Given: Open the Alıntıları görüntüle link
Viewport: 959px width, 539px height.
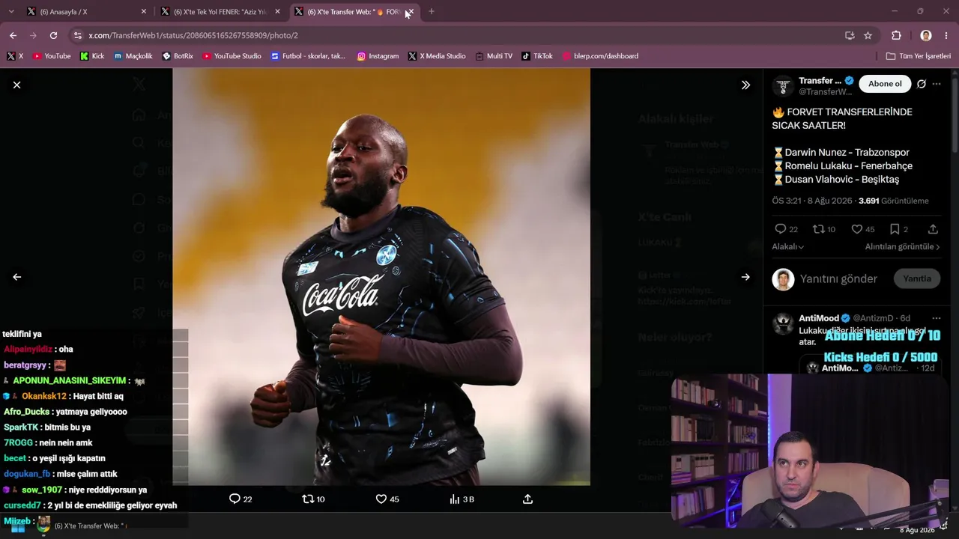Looking at the screenshot, I should click(x=902, y=247).
